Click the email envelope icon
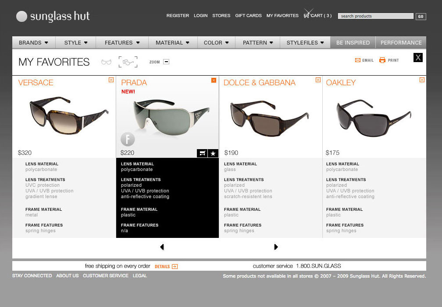The width and height of the screenshot is (442, 307). coord(358,60)
